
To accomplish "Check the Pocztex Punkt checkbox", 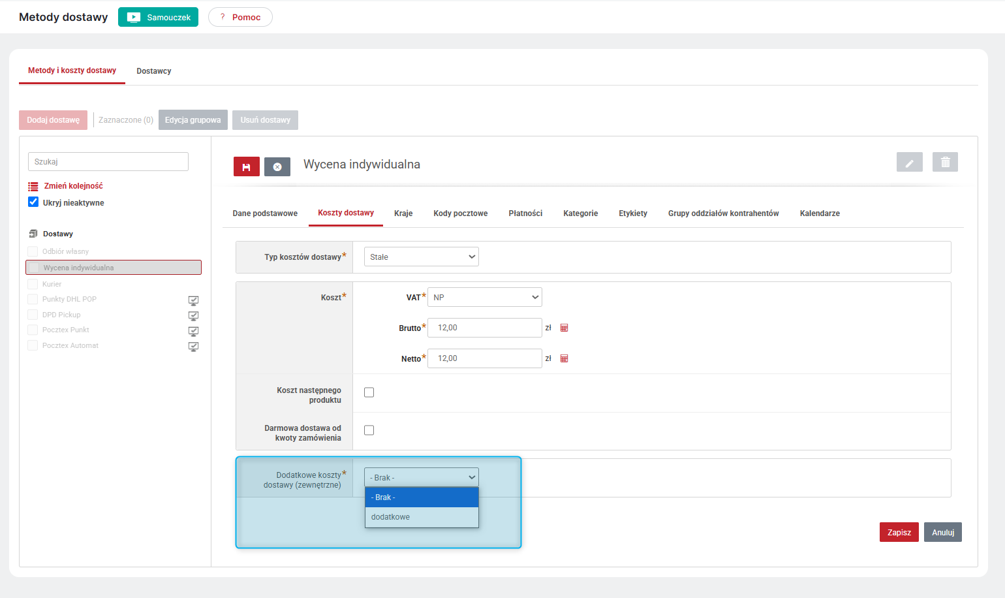I will [x=33, y=330].
